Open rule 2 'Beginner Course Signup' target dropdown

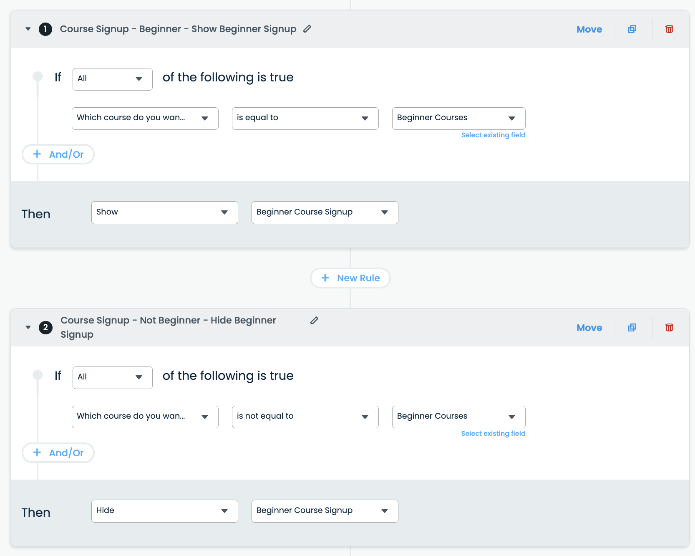coord(325,511)
